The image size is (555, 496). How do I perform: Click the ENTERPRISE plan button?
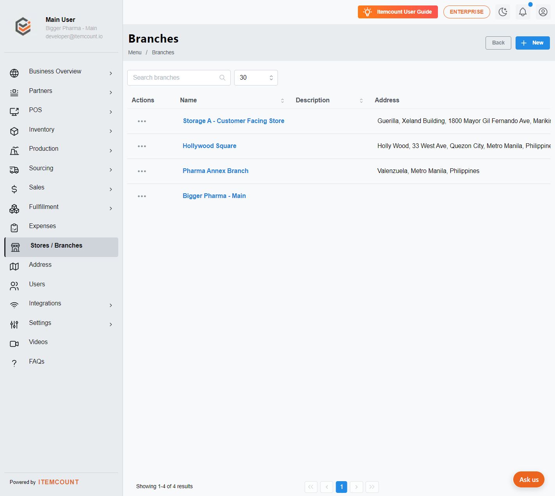tap(467, 12)
